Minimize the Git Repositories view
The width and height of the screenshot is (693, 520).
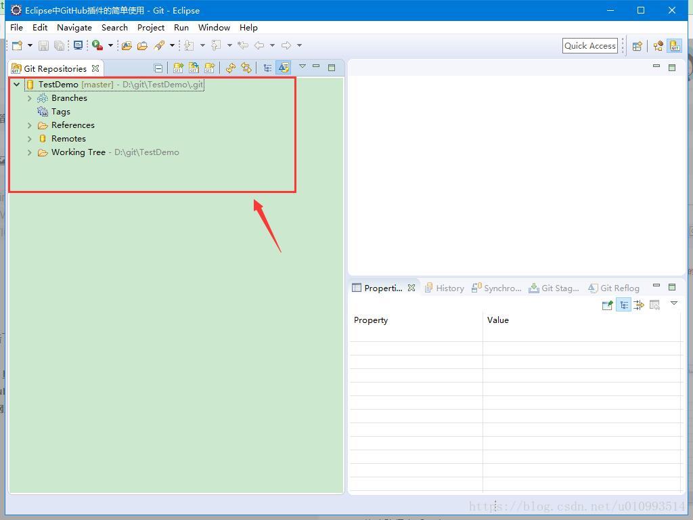tap(316, 66)
